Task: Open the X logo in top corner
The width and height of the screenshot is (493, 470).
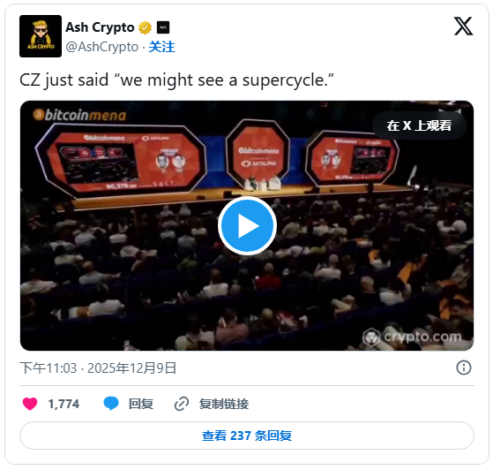Action: tap(463, 27)
